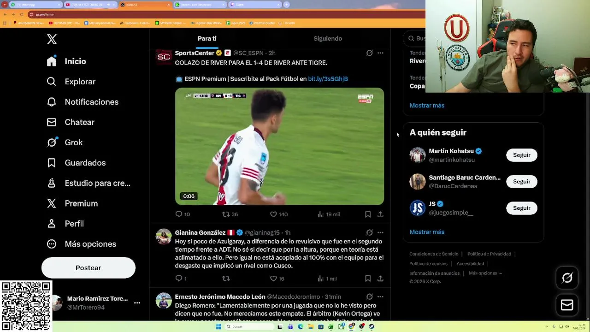Click Mostrar más under A quién seguir
This screenshot has height=332, width=590.
point(427,232)
